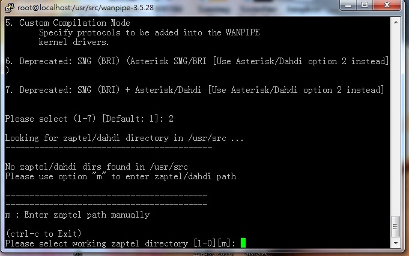
Task: Click the title bar text root@localhost:/usr/src/wanpipe-3.5.28
Action: click(85, 8)
